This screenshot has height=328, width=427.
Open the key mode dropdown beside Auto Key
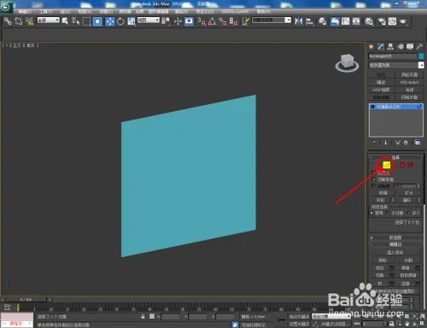click(x=331, y=316)
